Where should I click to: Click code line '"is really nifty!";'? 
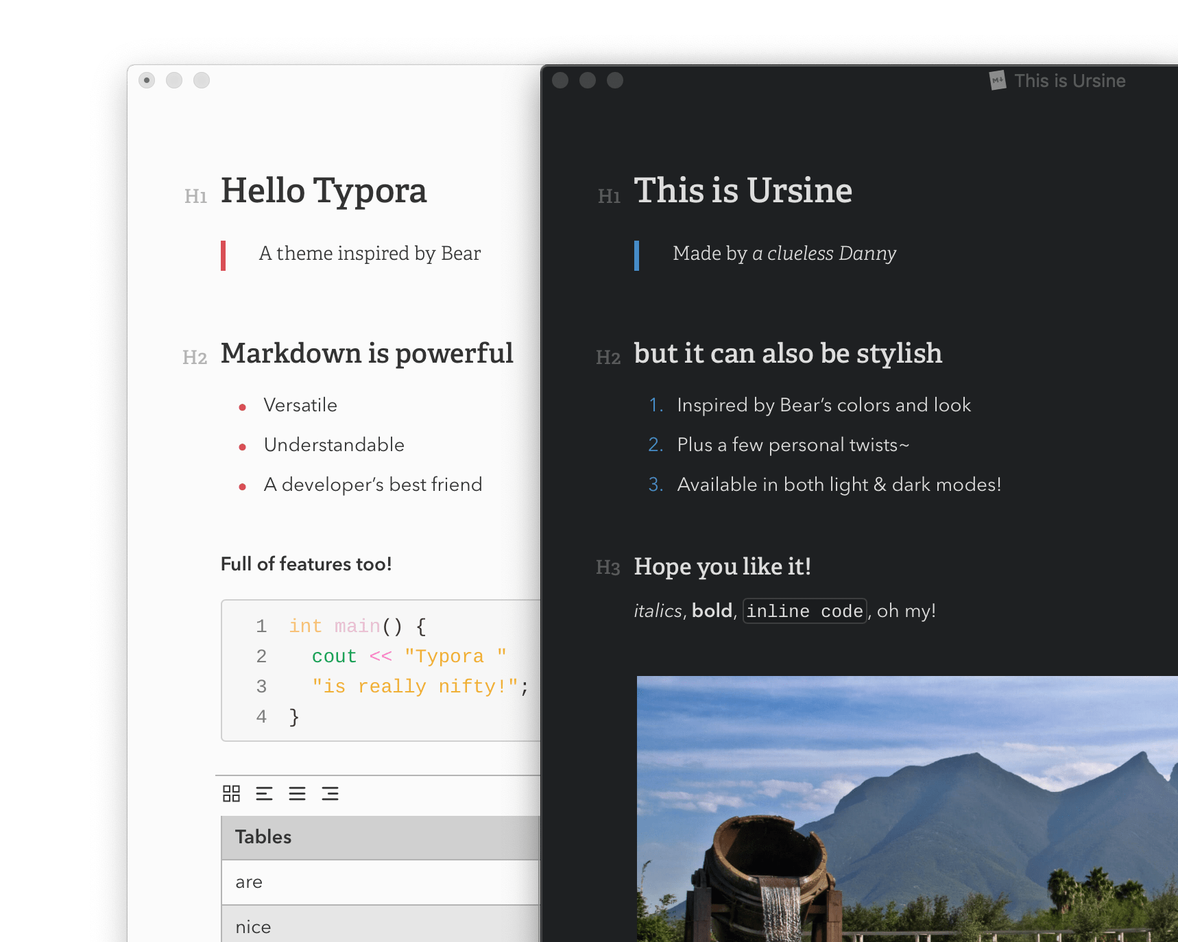click(420, 686)
